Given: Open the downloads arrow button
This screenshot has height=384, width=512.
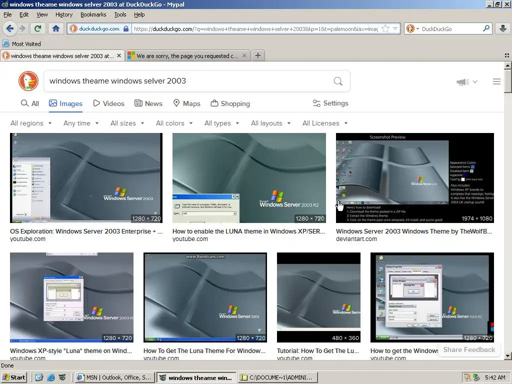Looking at the screenshot, I should tap(503, 28).
